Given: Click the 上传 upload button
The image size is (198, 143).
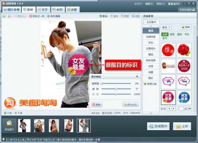Looking at the screenshot, I should 182,126.
